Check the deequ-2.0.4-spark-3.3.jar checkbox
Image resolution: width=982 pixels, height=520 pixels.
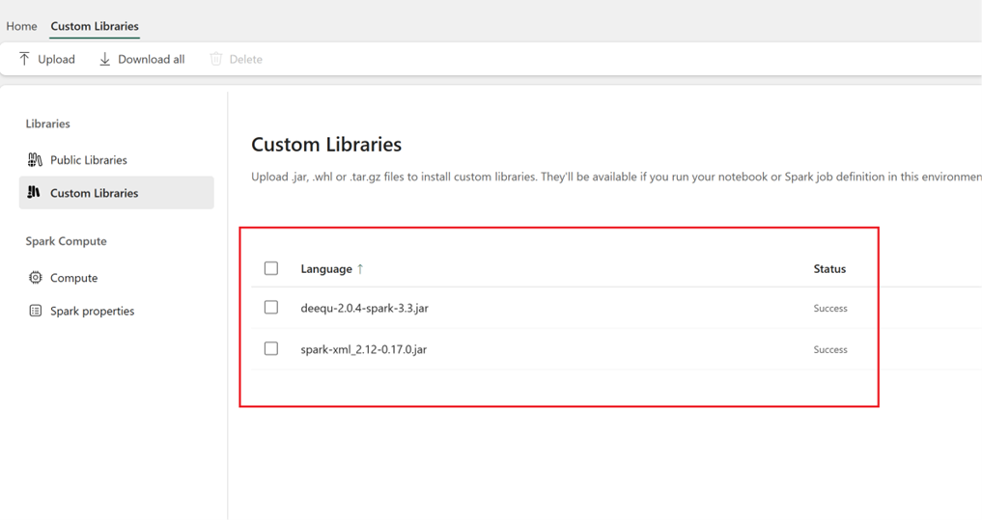click(271, 307)
